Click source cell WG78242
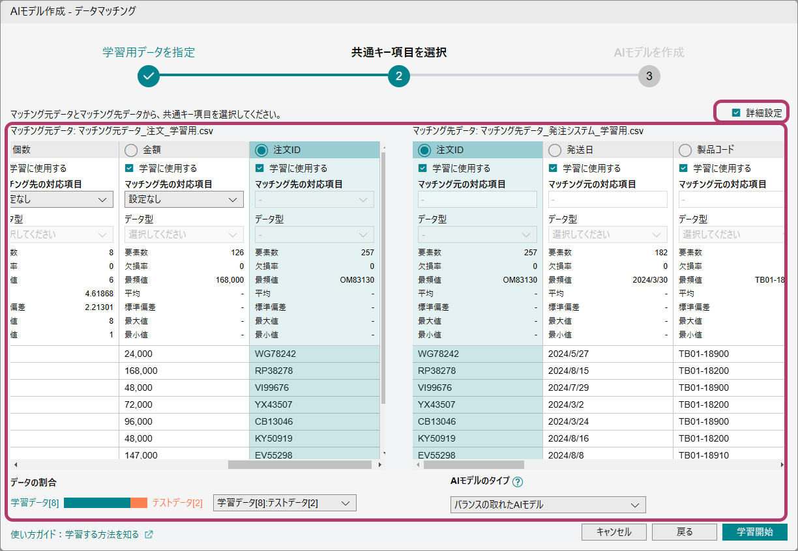 pos(314,354)
